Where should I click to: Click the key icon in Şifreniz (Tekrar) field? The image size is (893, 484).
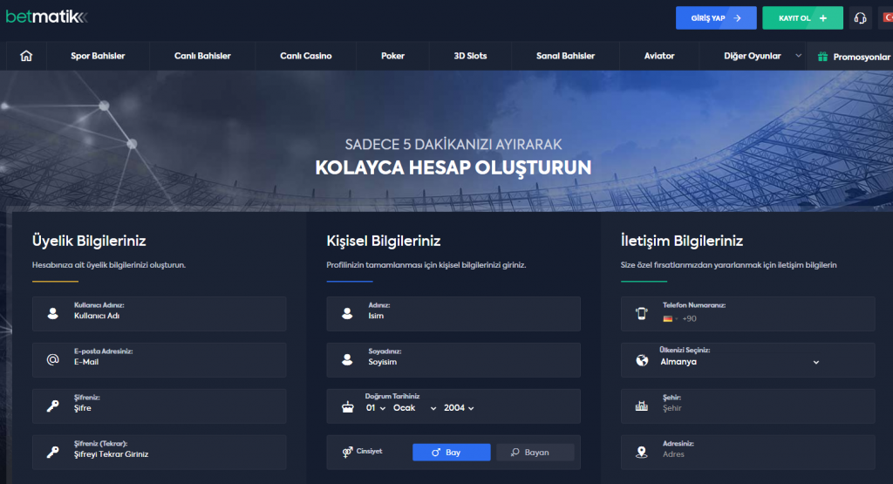tap(53, 452)
